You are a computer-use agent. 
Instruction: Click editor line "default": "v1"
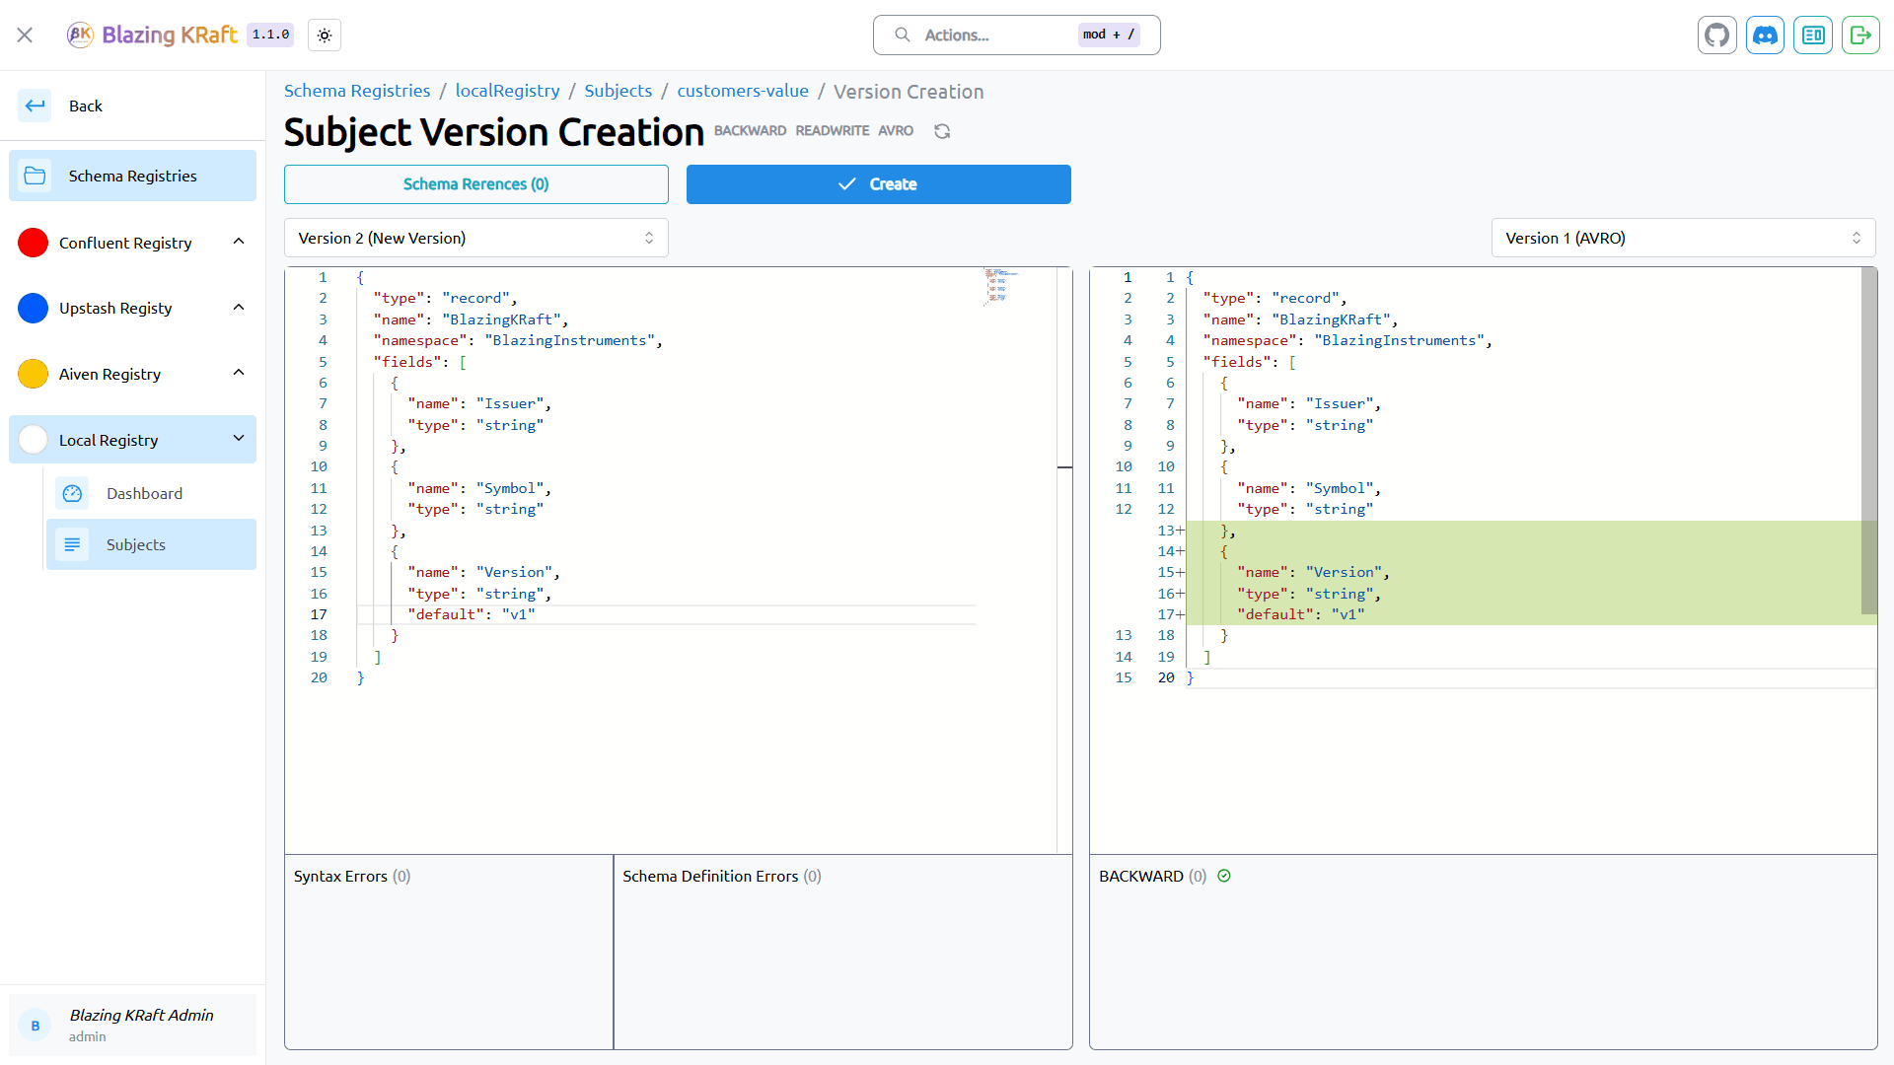471,614
